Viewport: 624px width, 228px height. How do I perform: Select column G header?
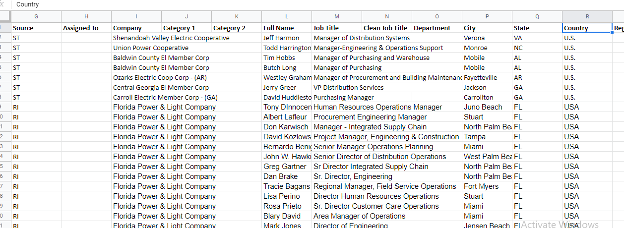(x=36, y=17)
